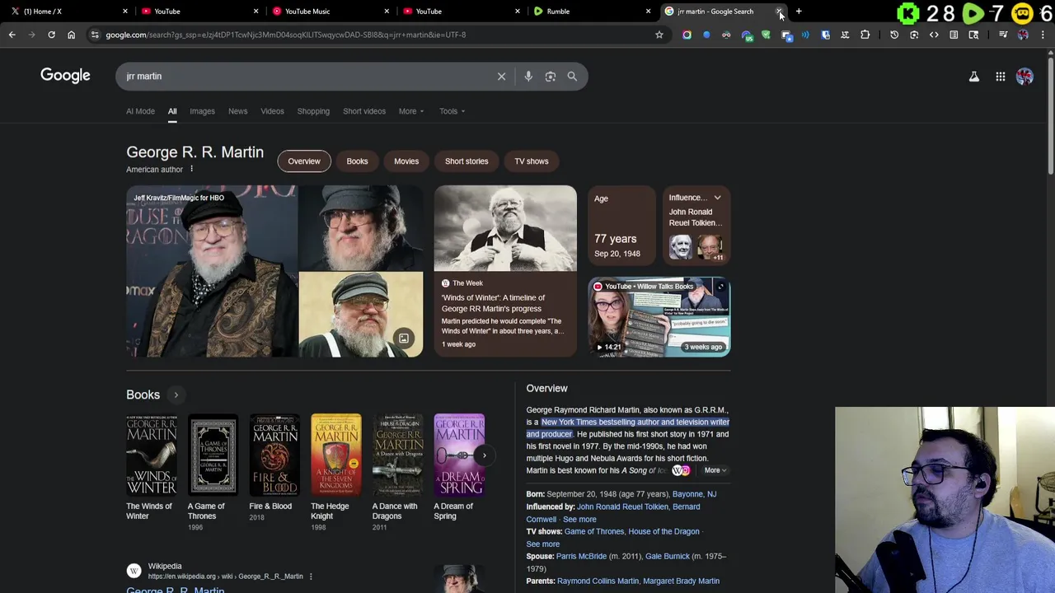This screenshot has height=593, width=1055.
Task: Search by image with the Lens icon
Action: point(551,76)
